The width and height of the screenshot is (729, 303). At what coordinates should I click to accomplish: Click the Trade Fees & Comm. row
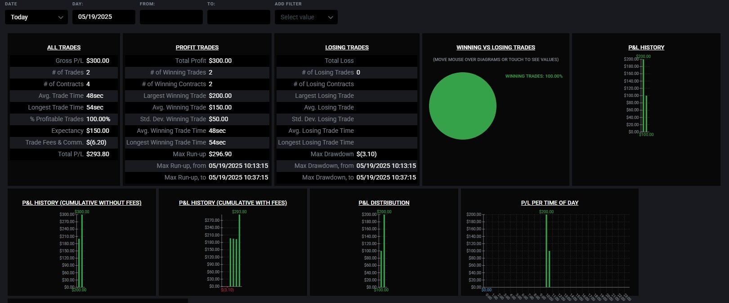point(64,142)
